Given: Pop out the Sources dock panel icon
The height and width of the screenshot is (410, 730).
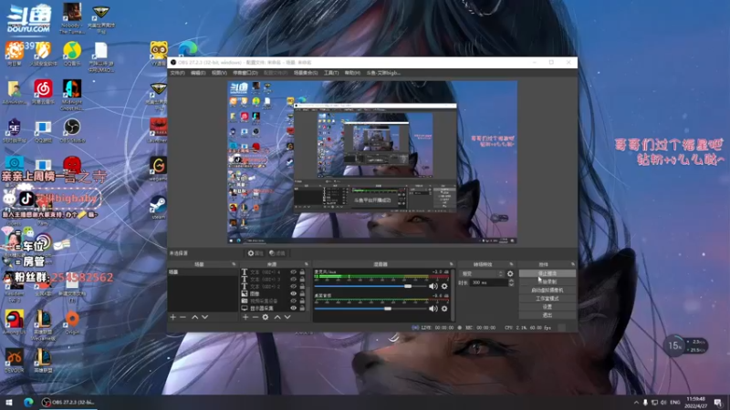Looking at the screenshot, I should (x=307, y=264).
